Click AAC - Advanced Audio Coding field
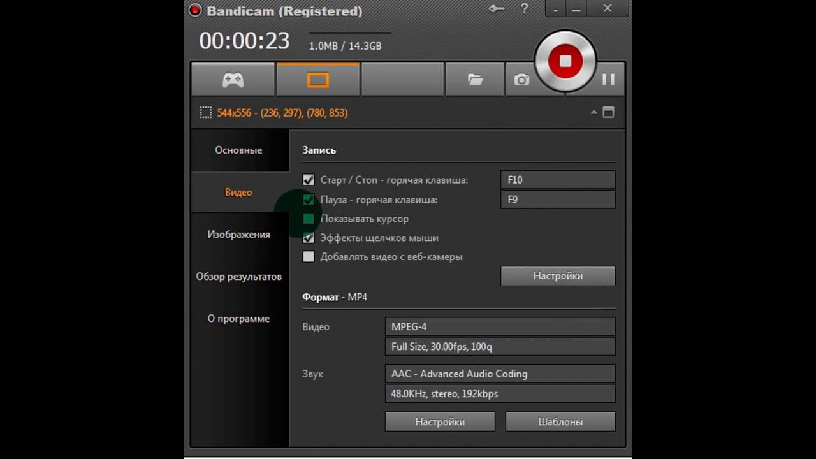Viewport: 816px width, 459px height. [x=500, y=374]
